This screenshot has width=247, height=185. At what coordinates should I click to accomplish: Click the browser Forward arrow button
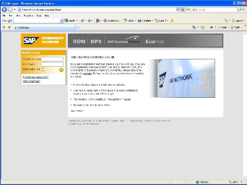tap(10, 10)
